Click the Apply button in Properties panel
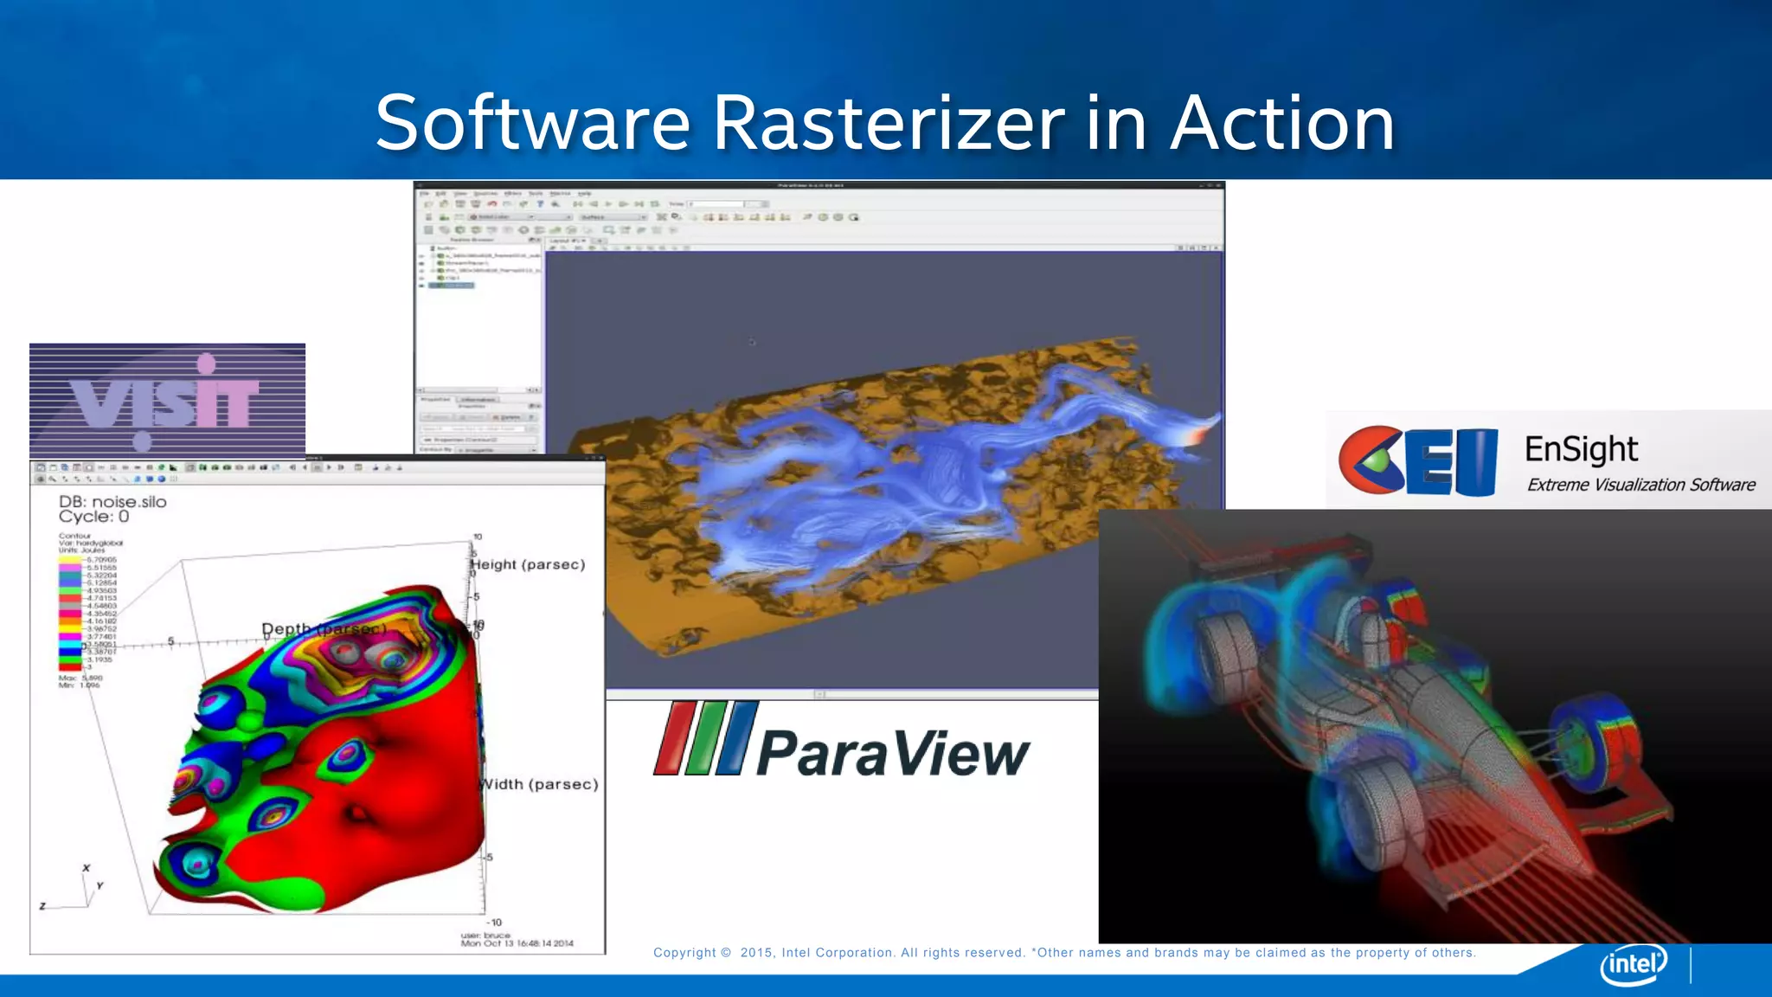This screenshot has width=1772, height=997. (x=436, y=417)
